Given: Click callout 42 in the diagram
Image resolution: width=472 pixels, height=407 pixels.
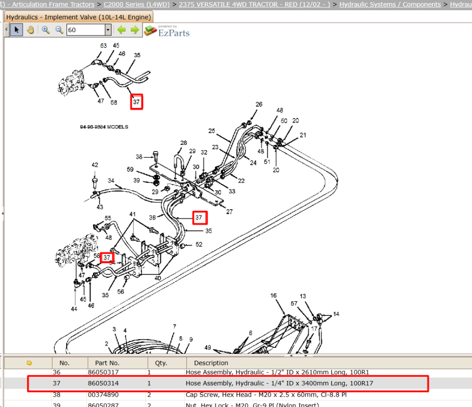Looking at the screenshot, I should (95, 165).
